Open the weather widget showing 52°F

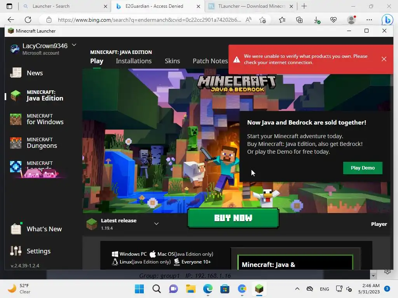point(19,289)
